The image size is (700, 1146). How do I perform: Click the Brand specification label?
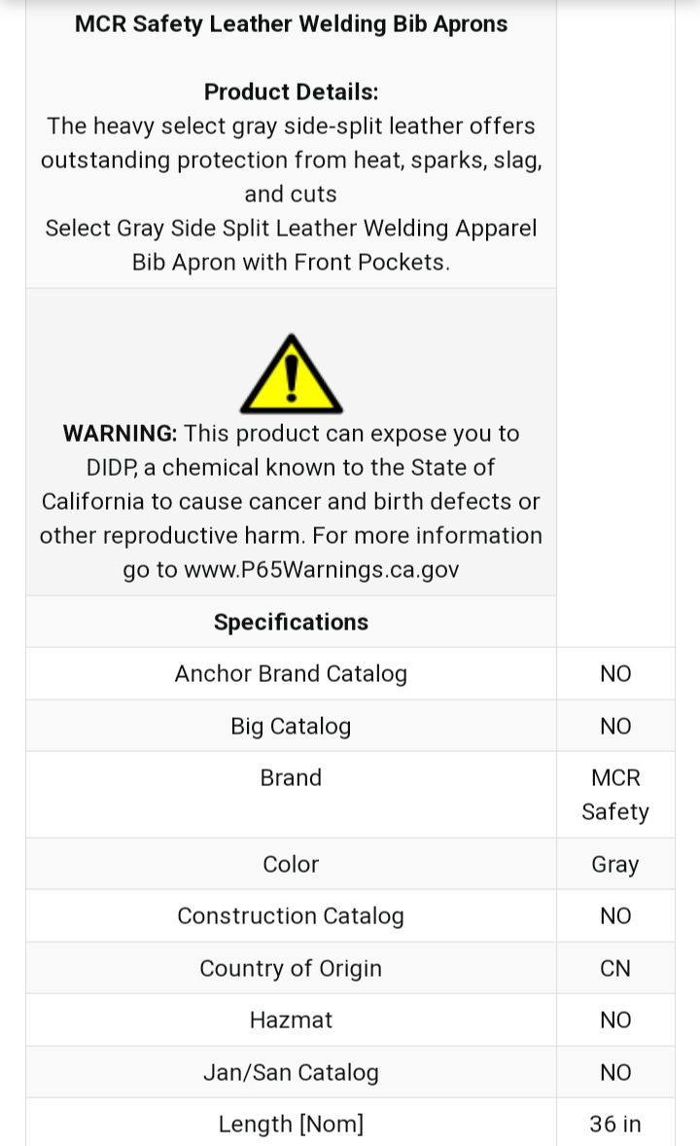tap(291, 778)
